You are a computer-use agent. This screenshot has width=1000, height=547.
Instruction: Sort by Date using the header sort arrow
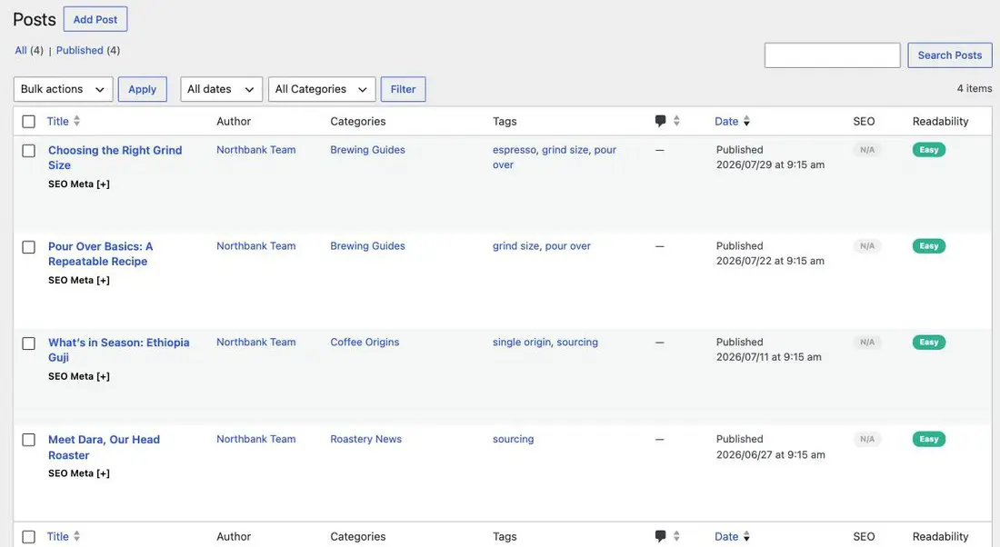coord(746,121)
